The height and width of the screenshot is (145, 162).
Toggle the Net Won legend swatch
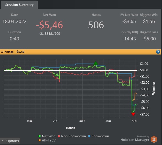click(x=40, y=136)
